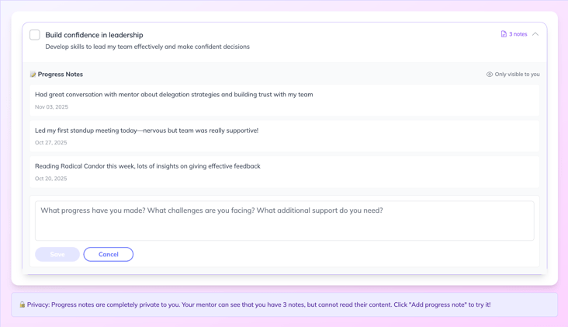This screenshot has height=327, width=568.
Task: Click the Progress Notes heading
Action: pyautogui.click(x=60, y=75)
